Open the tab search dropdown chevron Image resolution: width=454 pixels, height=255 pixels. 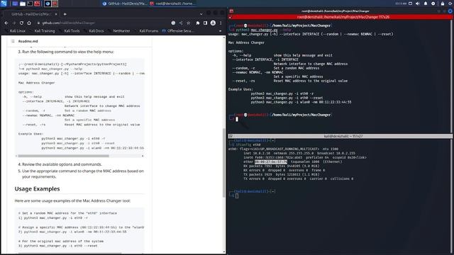(201, 14)
